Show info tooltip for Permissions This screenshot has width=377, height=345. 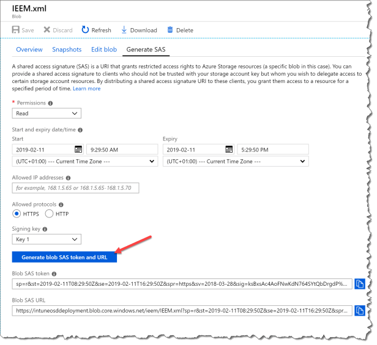(50, 103)
